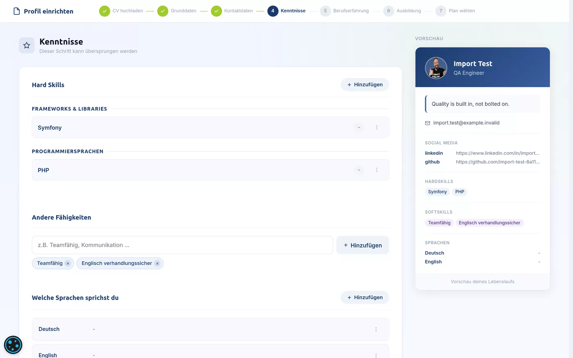Click the Profil einrichten title
Screen dimensions: 573x358
[49, 11]
